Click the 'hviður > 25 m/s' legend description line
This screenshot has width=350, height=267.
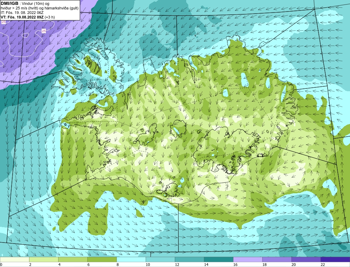tap(40, 8)
